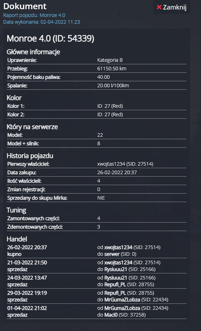Click buyer Rysiuuu21 in the 21-03-2022 sale
This screenshot has height=331, width=201.
(116, 270)
